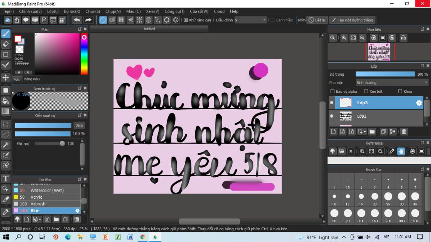Adjust the Độ mờ slider
This screenshot has width=431, height=242.
point(50,144)
